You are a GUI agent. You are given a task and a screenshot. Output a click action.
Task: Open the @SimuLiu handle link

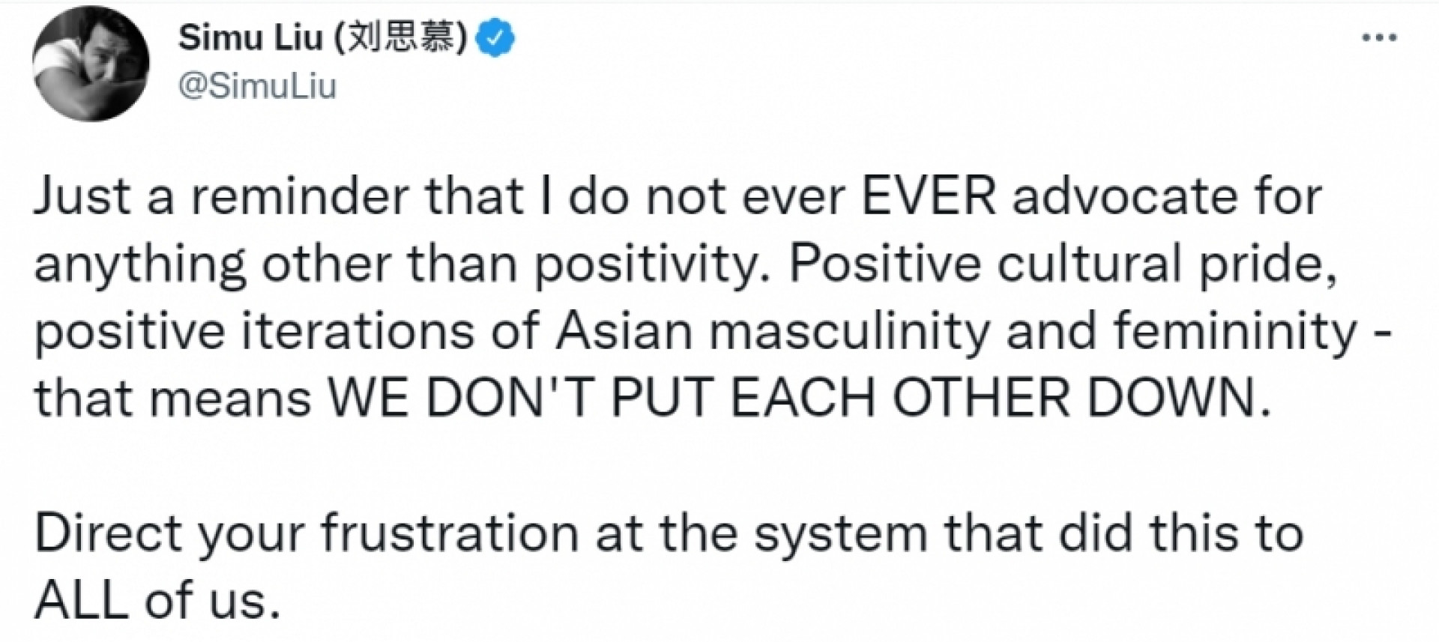point(258,88)
